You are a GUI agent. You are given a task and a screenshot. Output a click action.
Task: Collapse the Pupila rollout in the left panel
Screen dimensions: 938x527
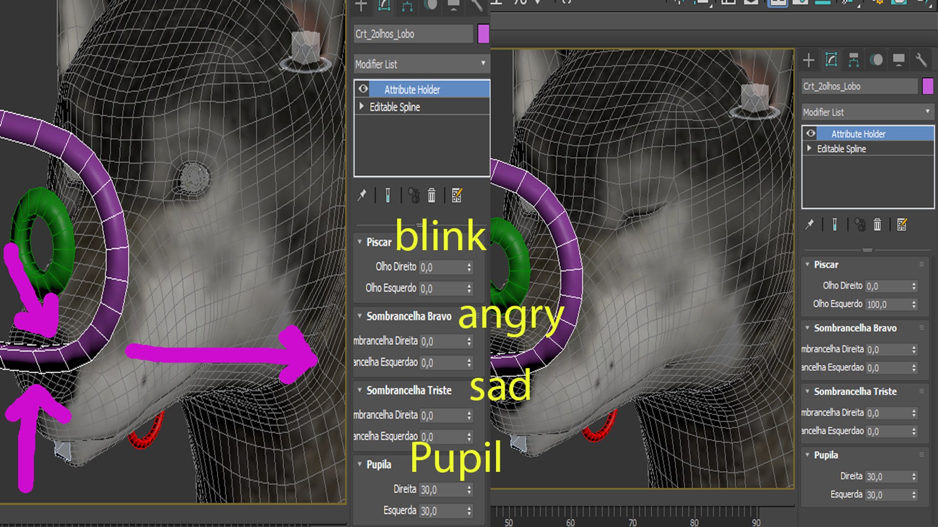pyautogui.click(x=360, y=464)
